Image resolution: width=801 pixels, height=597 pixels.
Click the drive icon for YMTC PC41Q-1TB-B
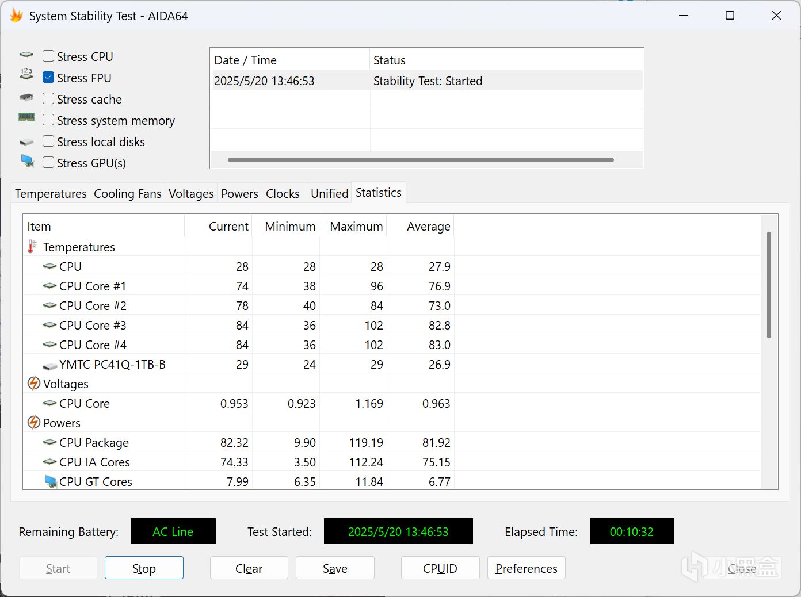[50, 365]
